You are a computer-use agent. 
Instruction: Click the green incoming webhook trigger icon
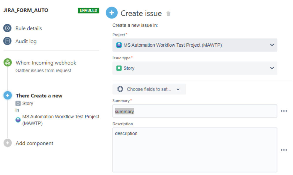tap(8, 63)
